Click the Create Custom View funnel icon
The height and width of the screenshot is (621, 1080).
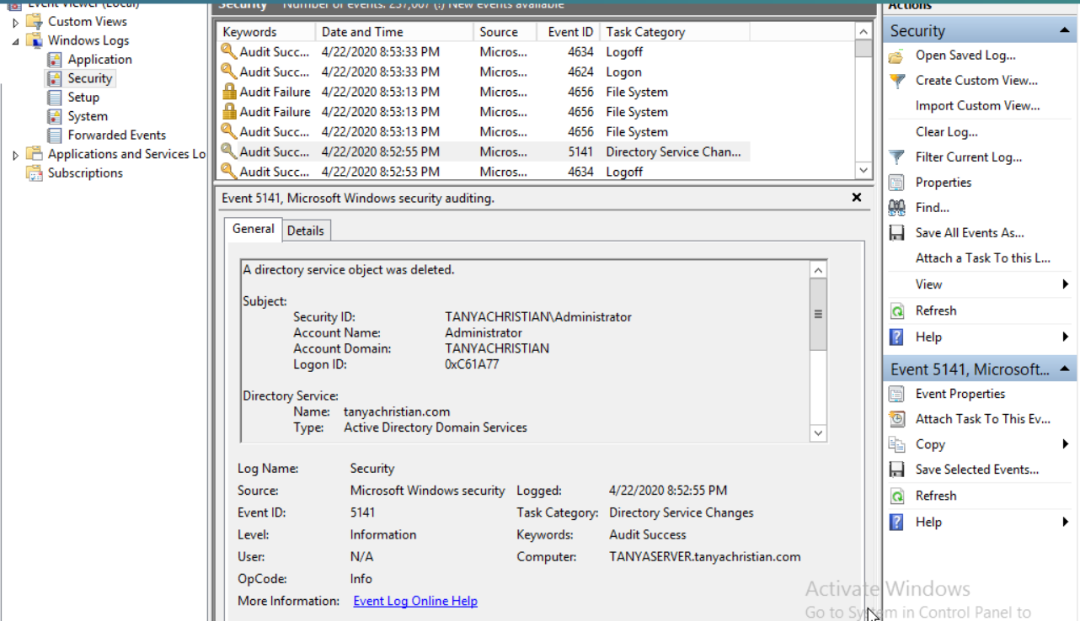pyautogui.click(x=896, y=81)
